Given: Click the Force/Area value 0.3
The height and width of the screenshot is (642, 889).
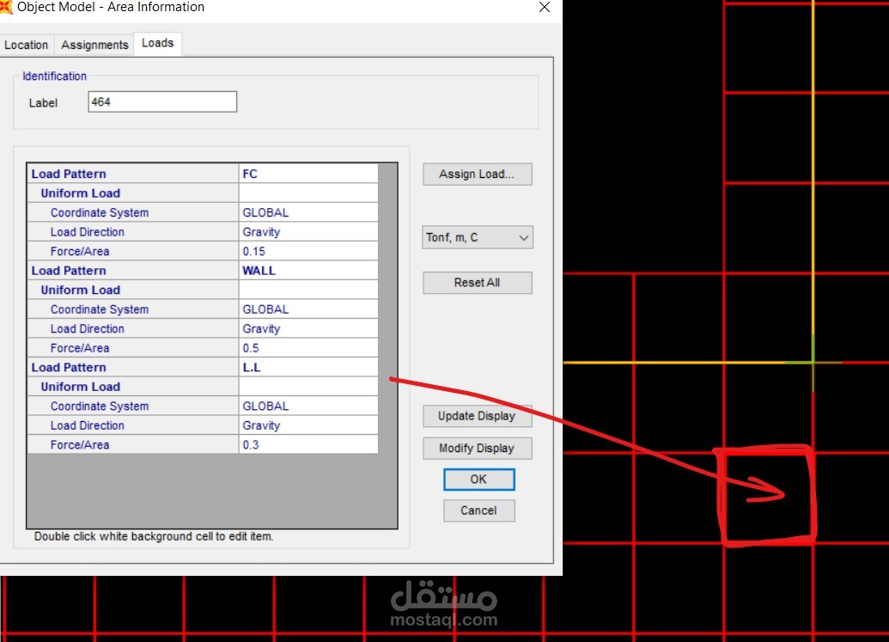Looking at the screenshot, I should 308,444.
